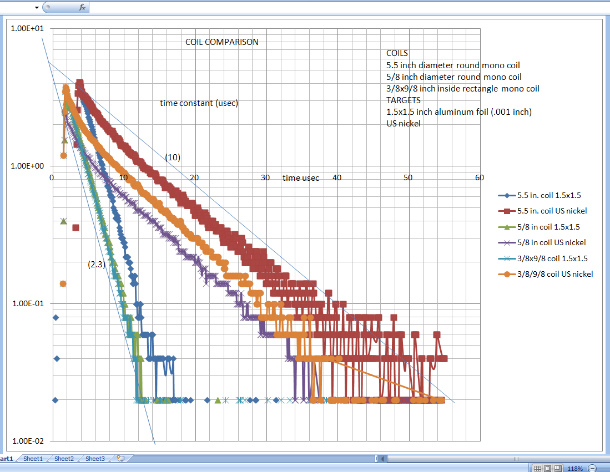The height and width of the screenshot is (472, 610).
Task: Click the '1.5x1.5 inch aluminum foil' text line
Action: [x=458, y=112]
